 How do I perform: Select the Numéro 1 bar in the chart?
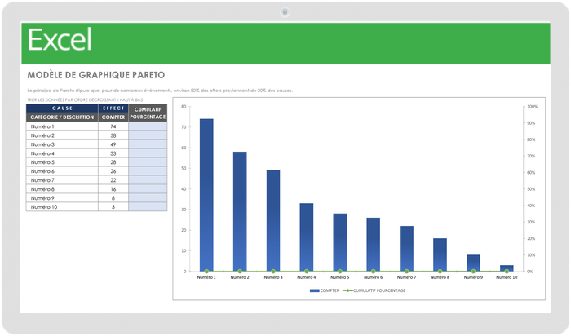206,195
